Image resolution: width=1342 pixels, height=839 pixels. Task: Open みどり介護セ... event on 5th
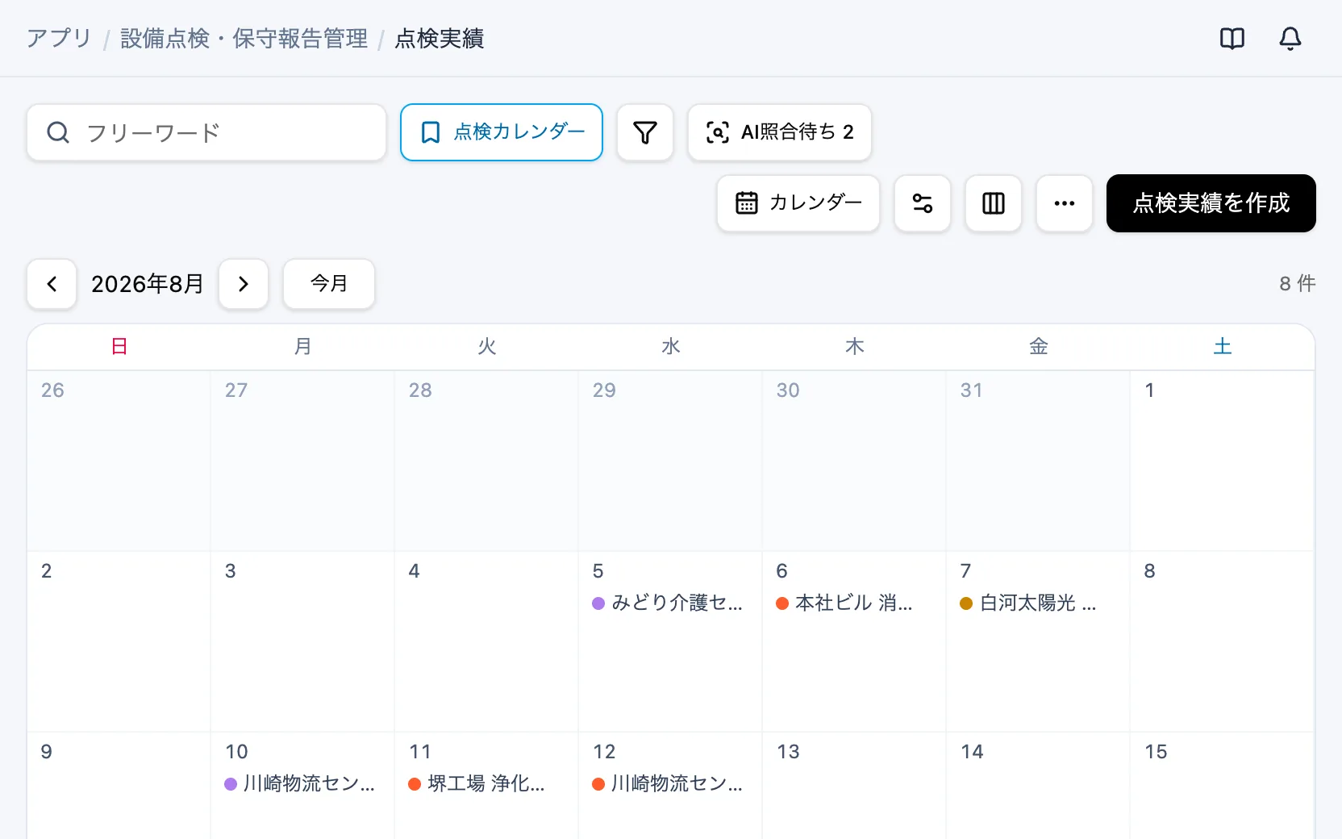(x=668, y=603)
